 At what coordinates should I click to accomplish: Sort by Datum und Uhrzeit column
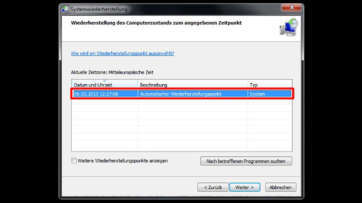pyautogui.click(x=105, y=84)
